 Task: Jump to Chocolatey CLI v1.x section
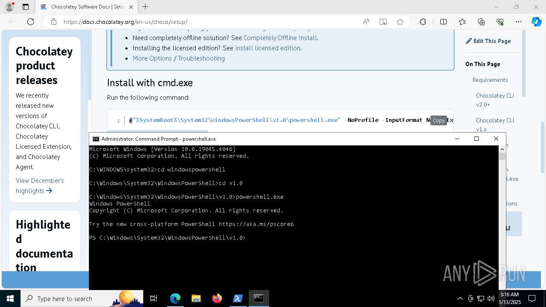point(495,125)
